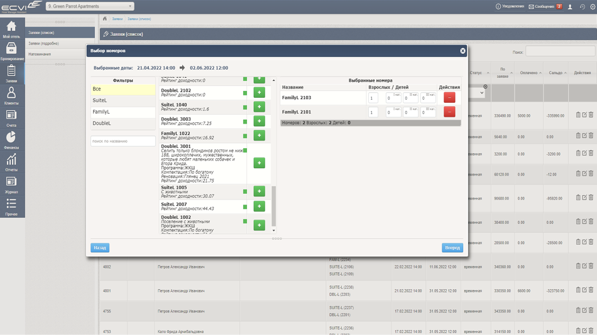Open Уведомления notifications
The image size is (597, 335).
(510, 6)
